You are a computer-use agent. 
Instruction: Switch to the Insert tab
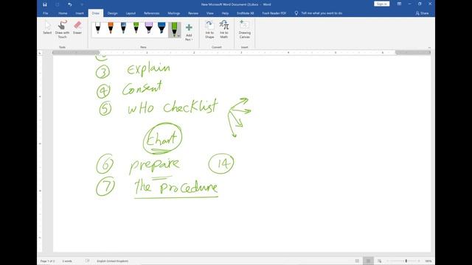pyautogui.click(x=80, y=13)
